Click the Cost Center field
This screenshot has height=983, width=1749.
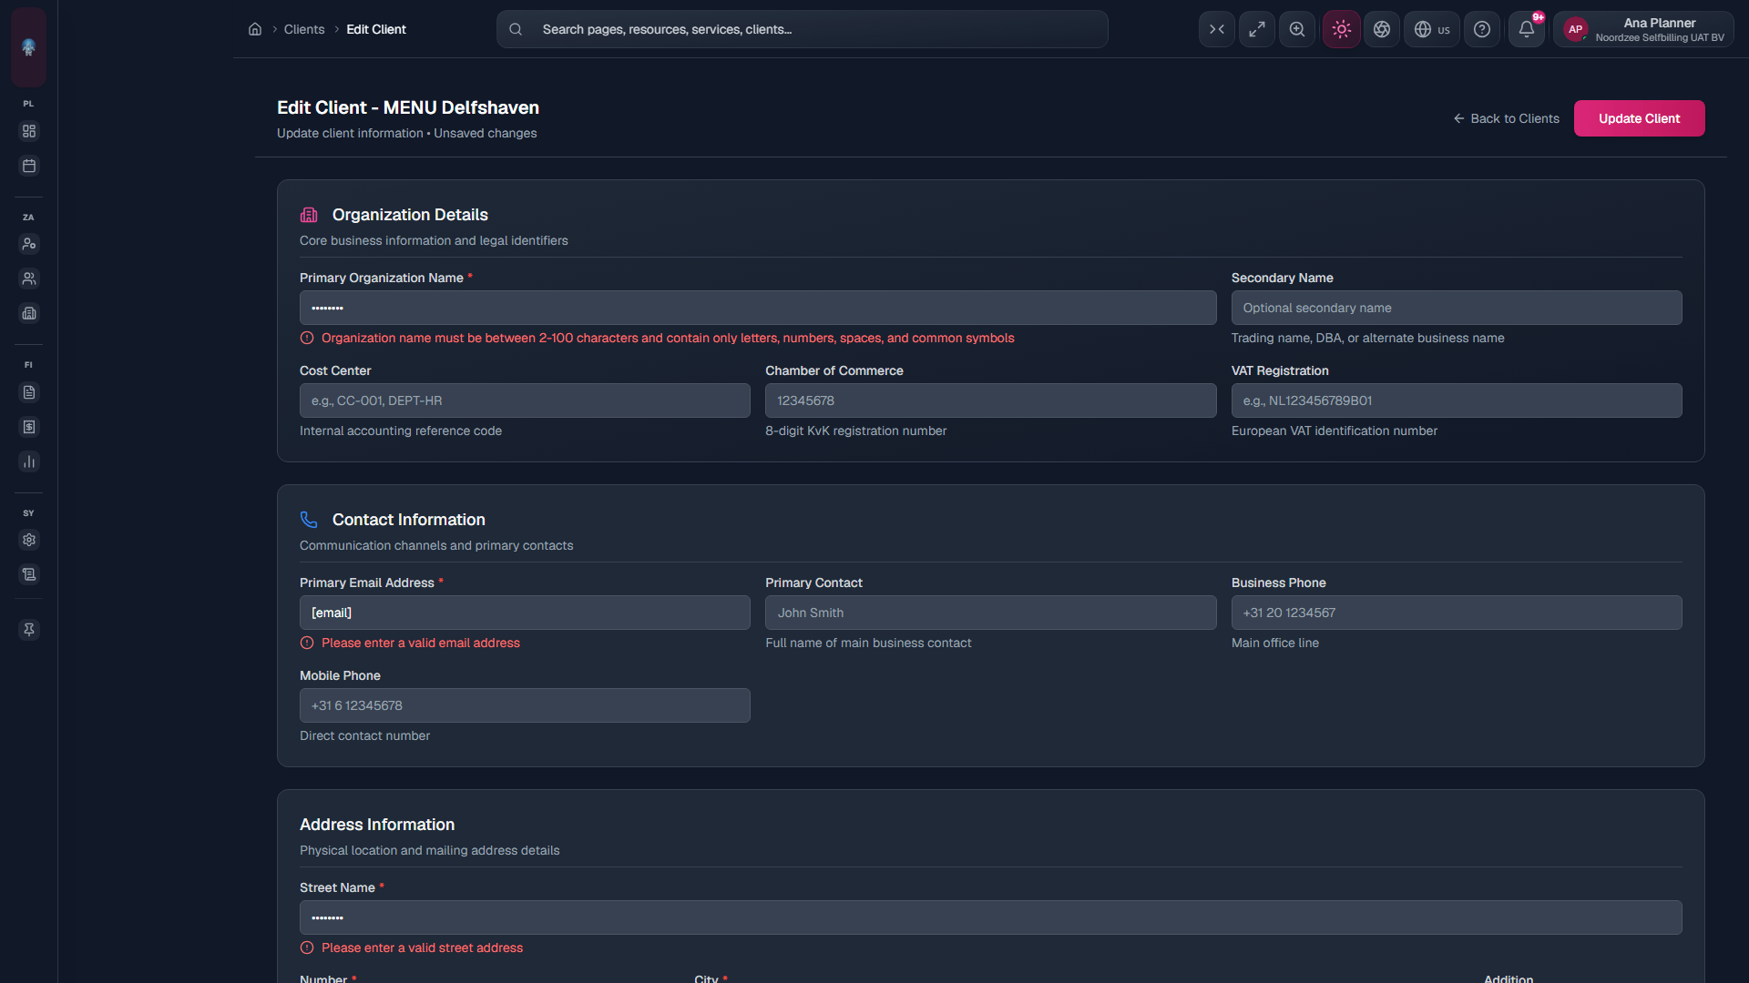tap(525, 400)
